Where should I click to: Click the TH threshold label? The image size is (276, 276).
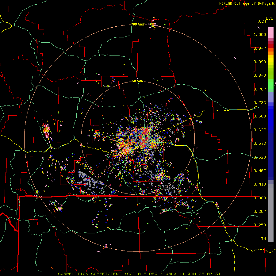pyautogui.click(x=263, y=239)
